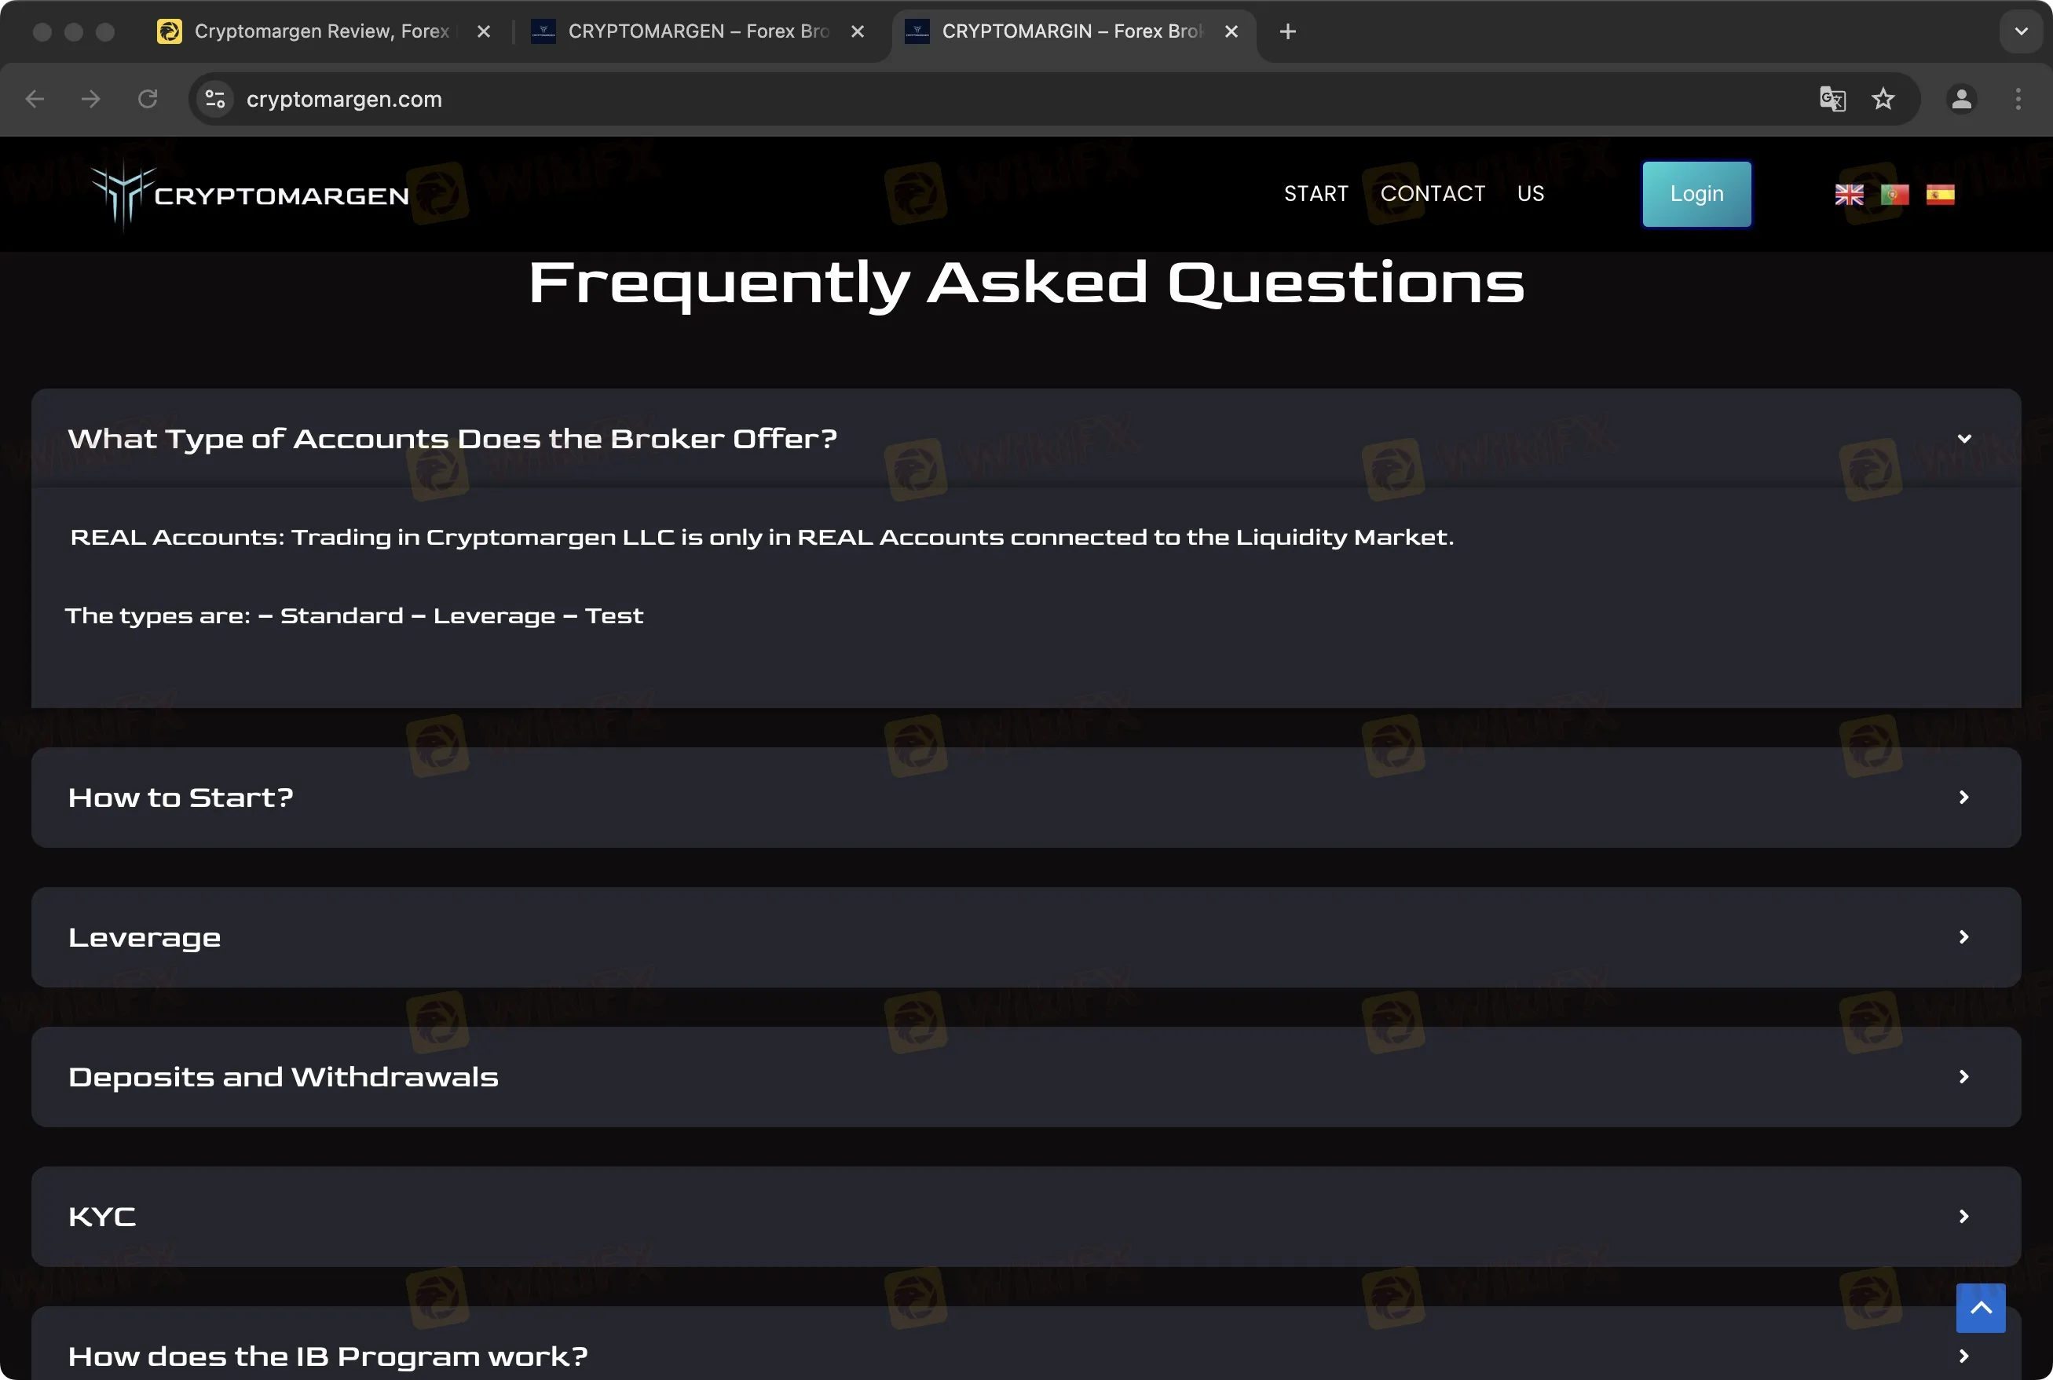Select the Portuguese flag language option

coord(1896,194)
